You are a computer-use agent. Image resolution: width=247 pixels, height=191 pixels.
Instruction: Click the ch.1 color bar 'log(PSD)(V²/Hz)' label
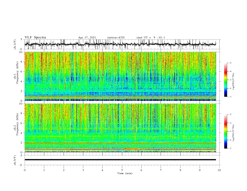click(233, 81)
